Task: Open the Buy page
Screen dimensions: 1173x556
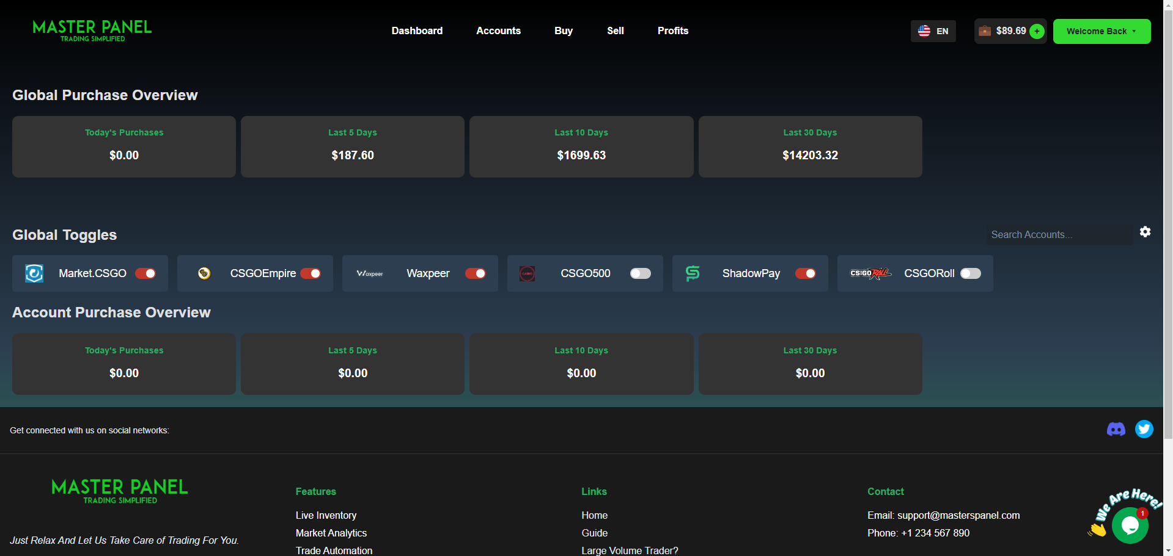Action: coord(564,31)
